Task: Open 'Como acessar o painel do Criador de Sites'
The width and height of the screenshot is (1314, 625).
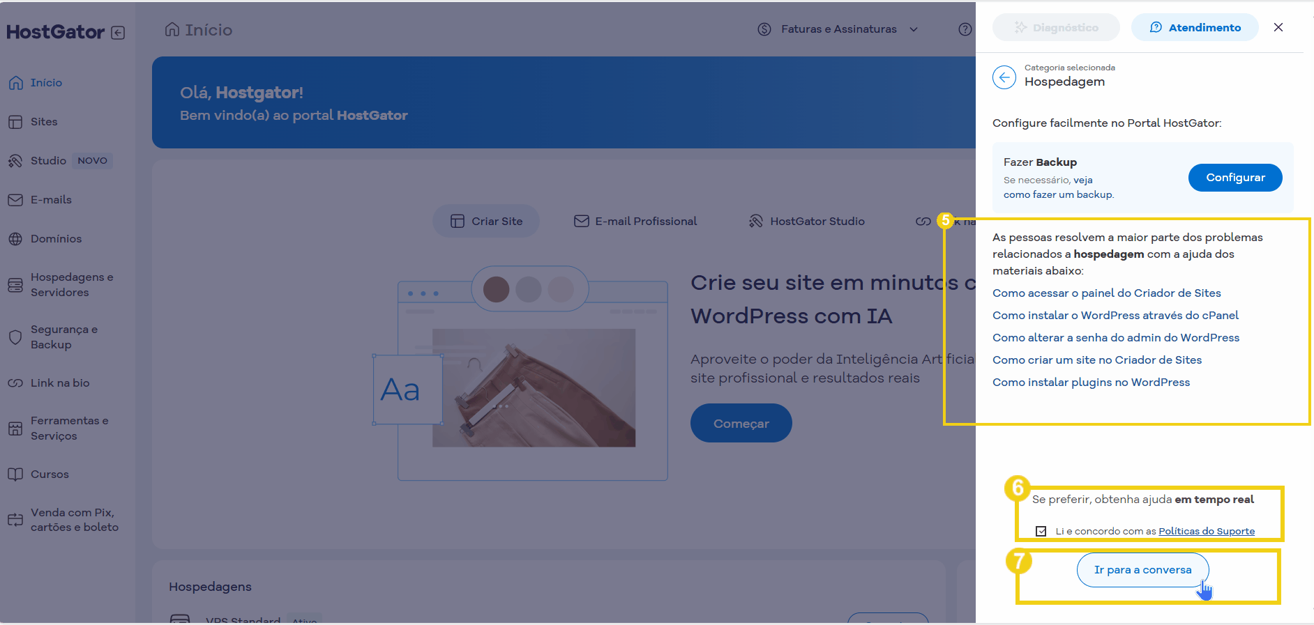Action: point(1107,293)
